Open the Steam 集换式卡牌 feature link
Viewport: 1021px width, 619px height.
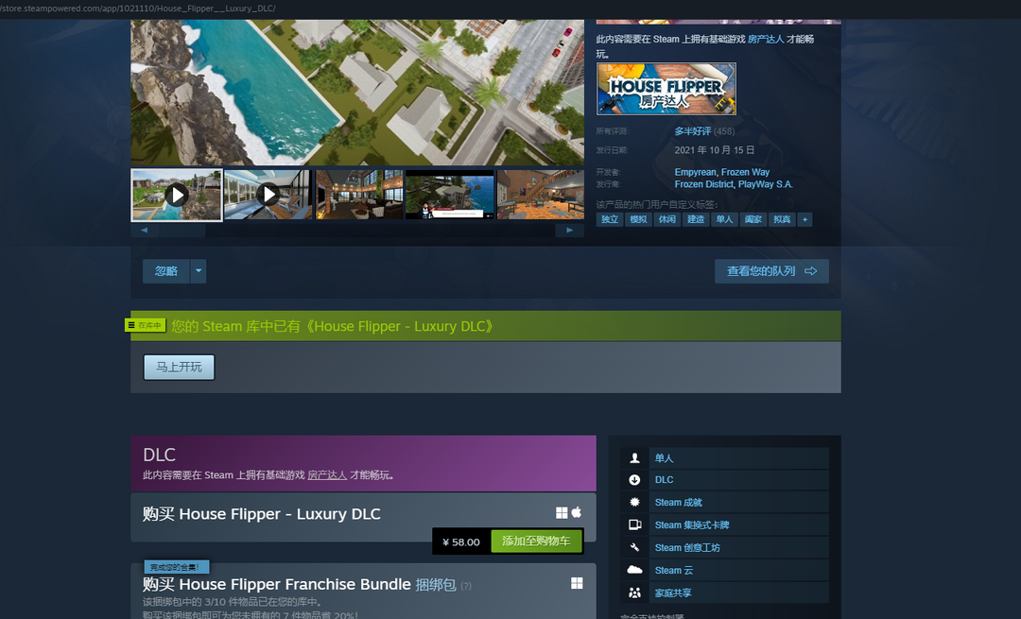tap(692, 525)
